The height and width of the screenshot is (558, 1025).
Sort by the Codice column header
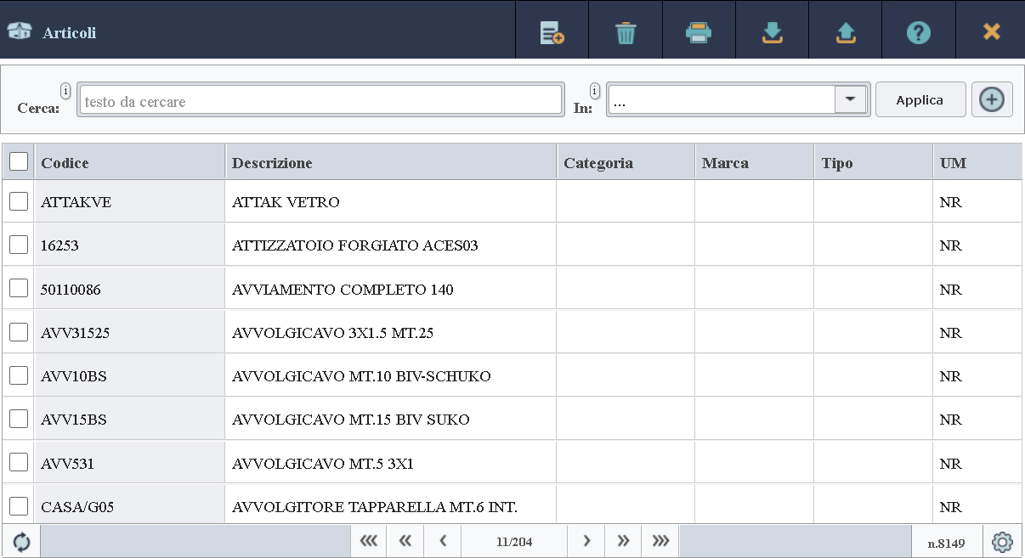65,163
